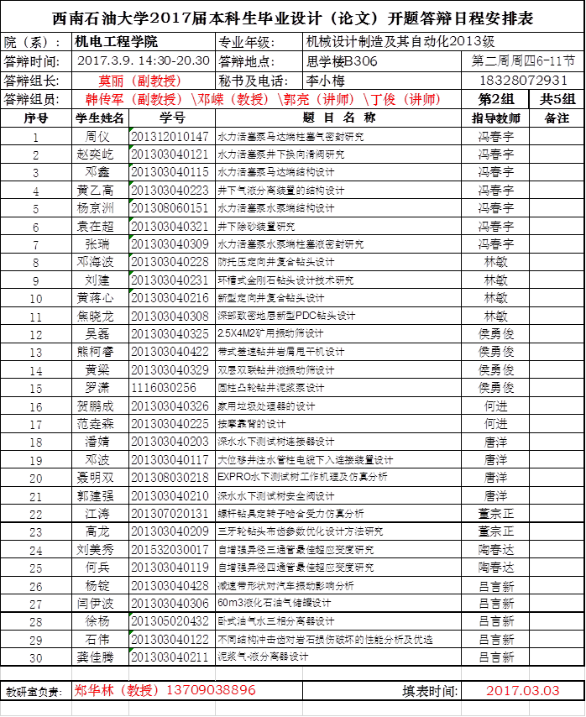Click the topic cell starting with 2.5X4M2

pyautogui.click(x=338, y=334)
